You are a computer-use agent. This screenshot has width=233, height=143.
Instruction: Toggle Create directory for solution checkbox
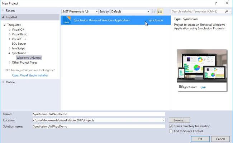coord(171,126)
